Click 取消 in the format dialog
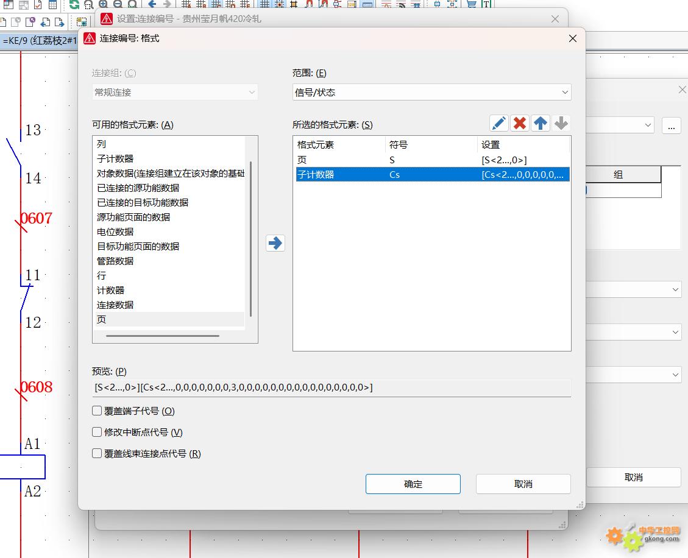The image size is (688, 558). coord(523,484)
